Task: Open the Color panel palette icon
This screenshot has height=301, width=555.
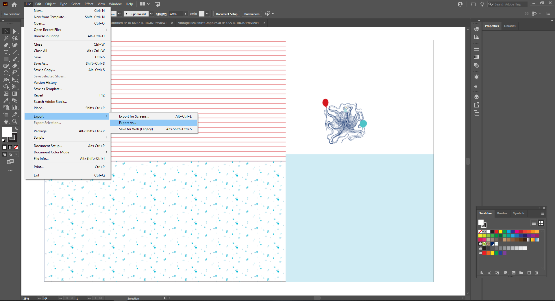Action: coord(476,29)
